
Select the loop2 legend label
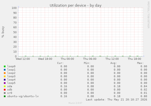[11, 73]
